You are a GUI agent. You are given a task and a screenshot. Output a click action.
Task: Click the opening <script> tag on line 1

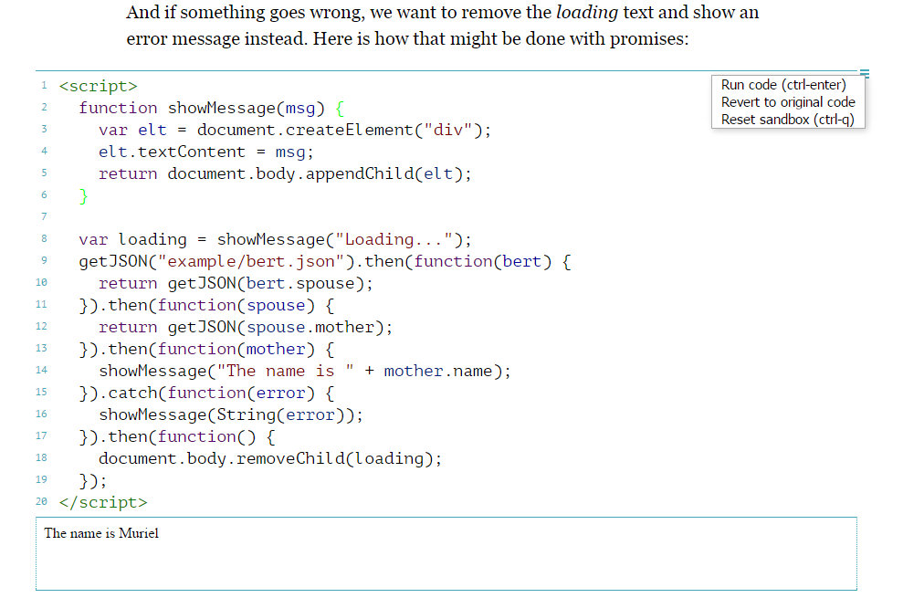pos(99,86)
